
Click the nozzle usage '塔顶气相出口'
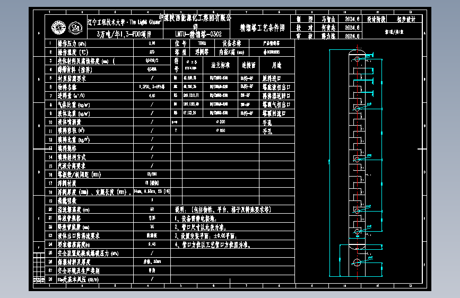click(x=276, y=104)
